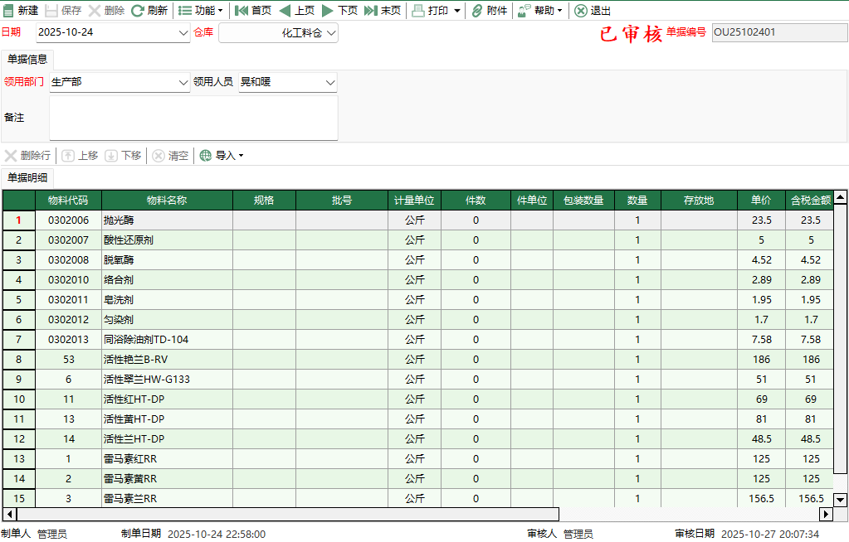This screenshot has width=849, height=542.
Task: Click the 备注 remarks text field
Action: [193, 118]
